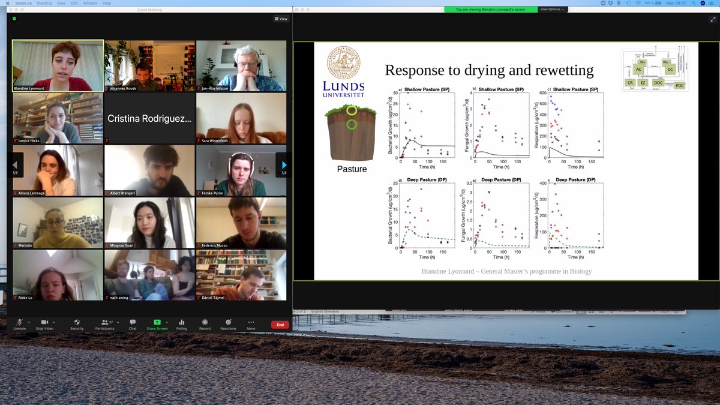The image size is (720, 405).
Task: Open the View menu in menu bar
Action: 61,3
